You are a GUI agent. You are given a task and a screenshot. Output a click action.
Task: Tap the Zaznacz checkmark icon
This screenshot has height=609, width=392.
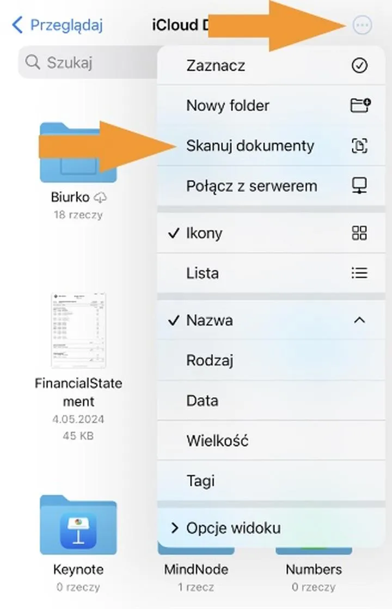point(359,65)
